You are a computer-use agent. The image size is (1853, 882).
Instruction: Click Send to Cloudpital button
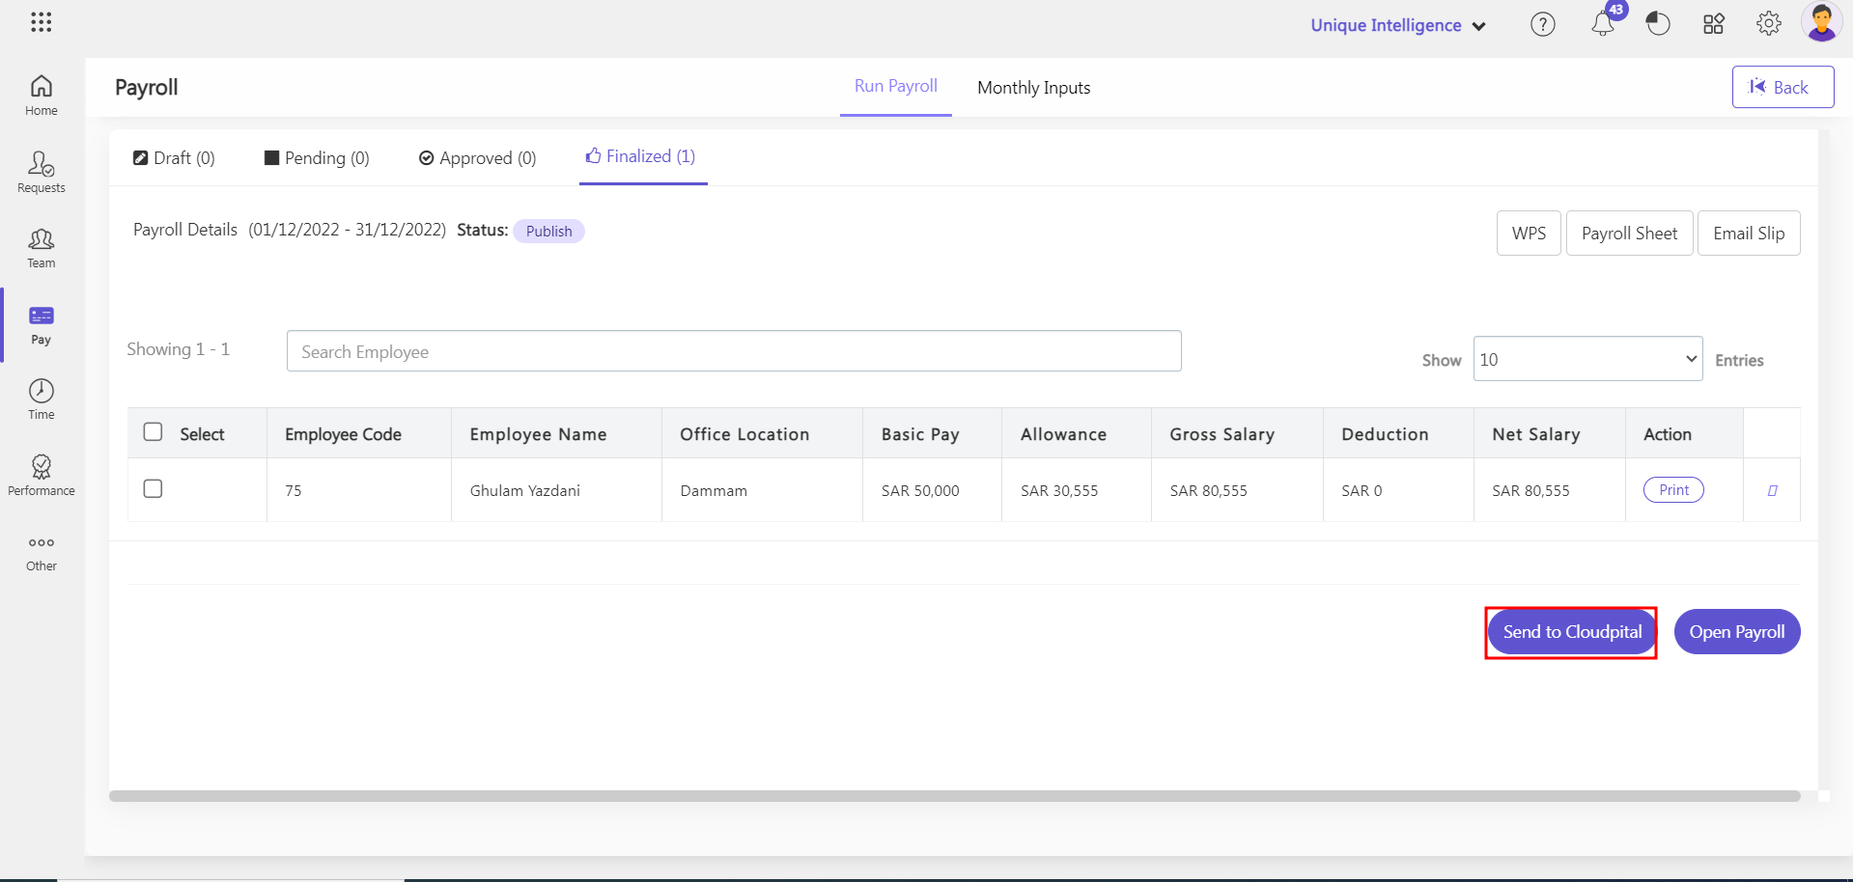1572,632
